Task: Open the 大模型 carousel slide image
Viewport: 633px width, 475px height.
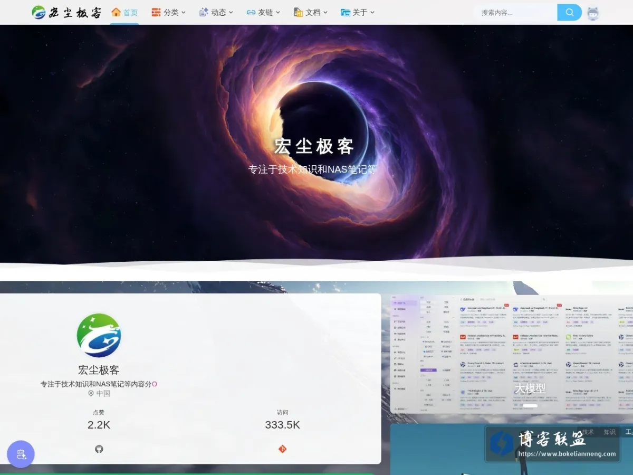Action: point(512,354)
